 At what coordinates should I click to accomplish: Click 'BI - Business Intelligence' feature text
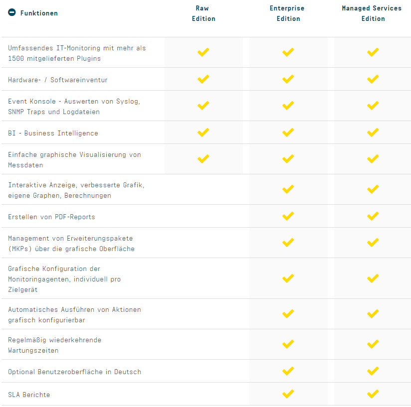53,133
